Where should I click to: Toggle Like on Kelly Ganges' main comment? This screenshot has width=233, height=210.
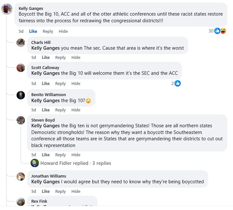click(33, 31)
